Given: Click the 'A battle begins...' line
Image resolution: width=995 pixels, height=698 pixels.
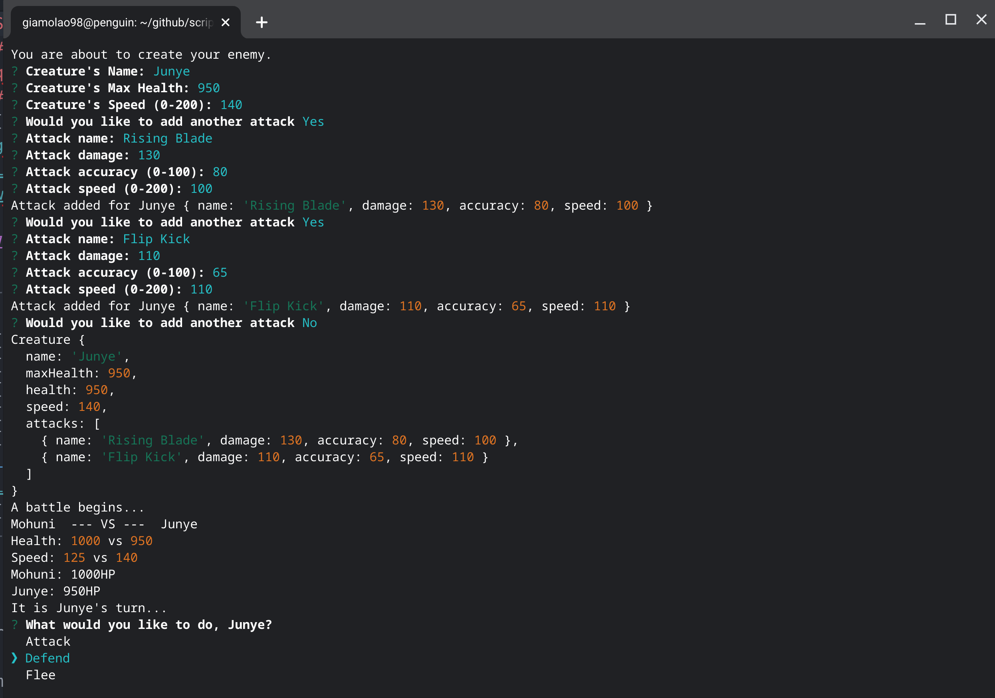Looking at the screenshot, I should [x=77, y=508].
